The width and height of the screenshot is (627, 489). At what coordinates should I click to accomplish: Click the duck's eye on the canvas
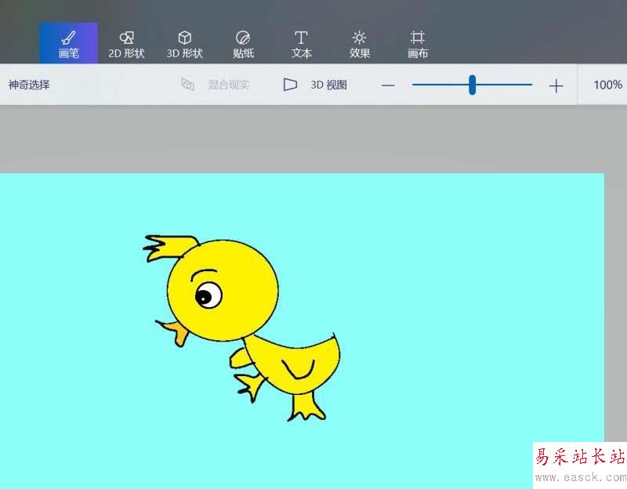pos(208,295)
